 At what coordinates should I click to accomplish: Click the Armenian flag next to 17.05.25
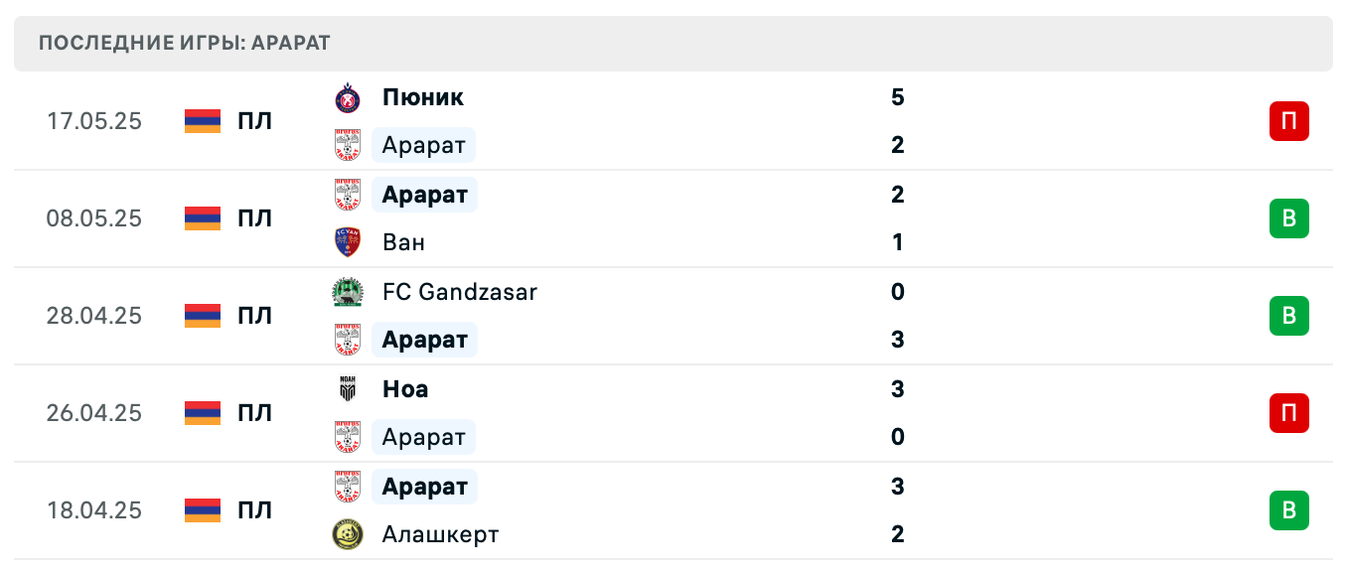tap(202, 121)
